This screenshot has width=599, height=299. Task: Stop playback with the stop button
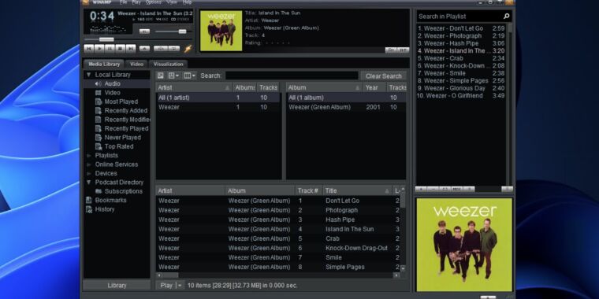click(x=120, y=49)
